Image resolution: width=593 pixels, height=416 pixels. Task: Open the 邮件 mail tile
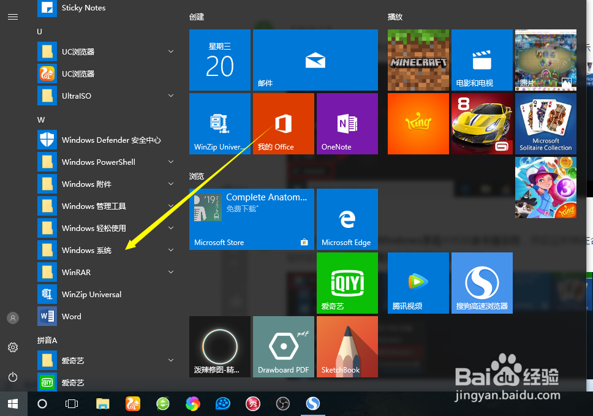point(315,60)
